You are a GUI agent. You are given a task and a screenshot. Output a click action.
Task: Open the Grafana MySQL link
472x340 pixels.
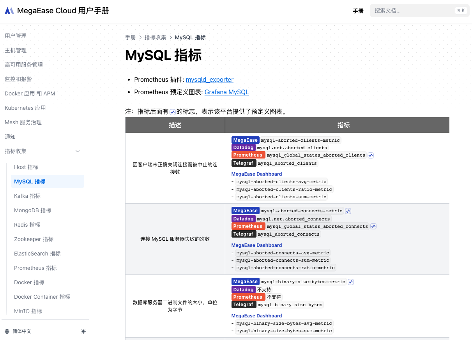tap(226, 92)
